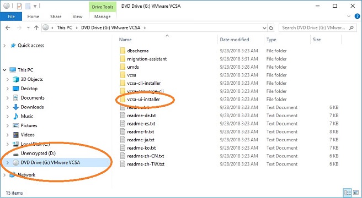
Task: Click This PC in the address breadcrumb
Action: click(65, 28)
